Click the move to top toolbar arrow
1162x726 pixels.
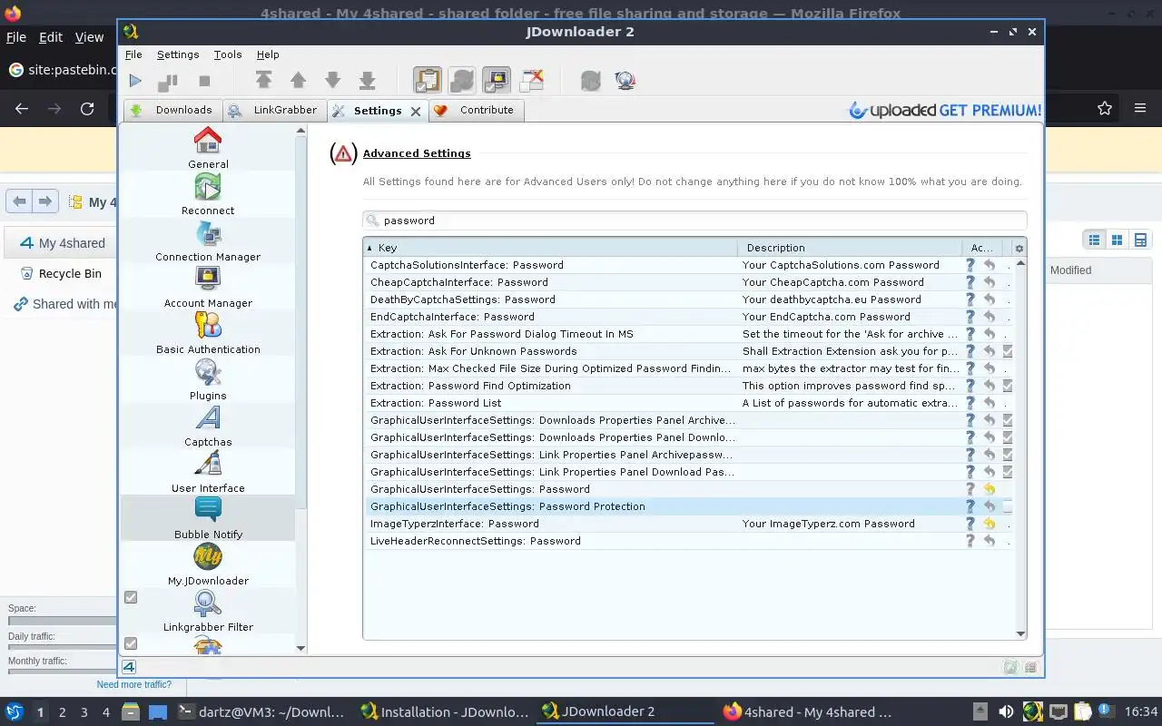[264, 81]
